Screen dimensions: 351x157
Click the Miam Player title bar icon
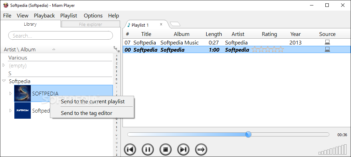[6, 5]
